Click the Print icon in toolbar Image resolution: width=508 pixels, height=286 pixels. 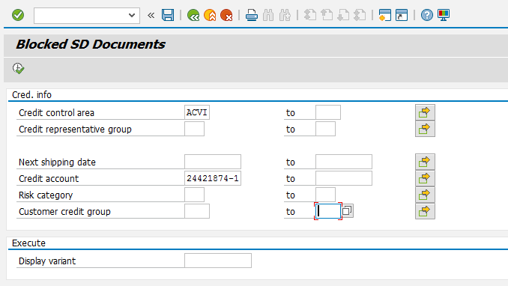(252, 15)
